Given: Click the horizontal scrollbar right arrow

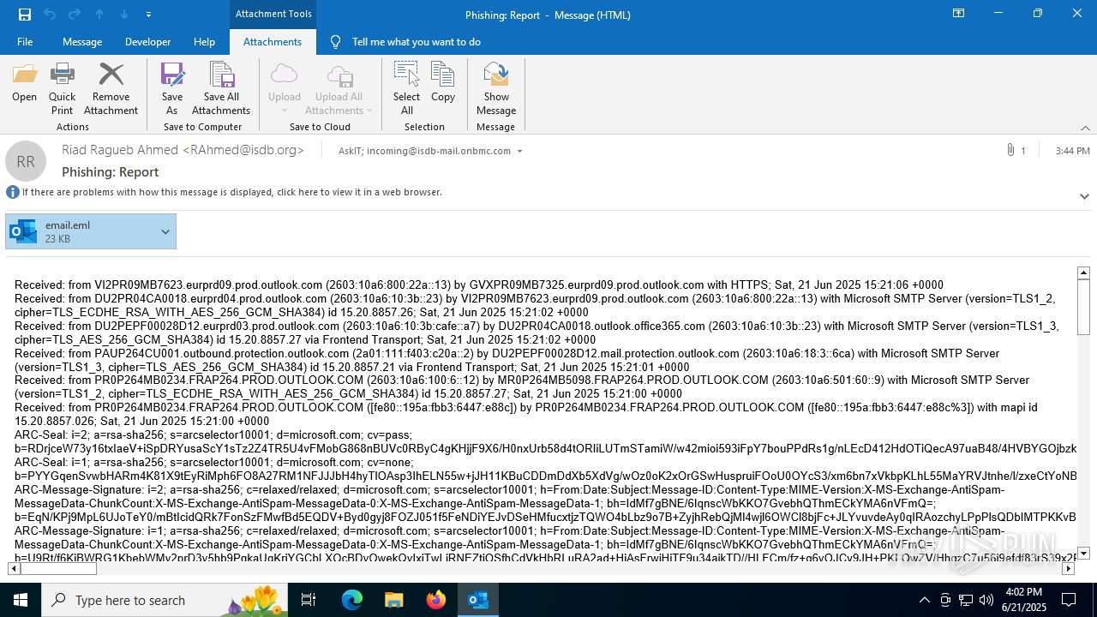Looking at the screenshot, I should pyautogui.click(x=1068, y=568).
